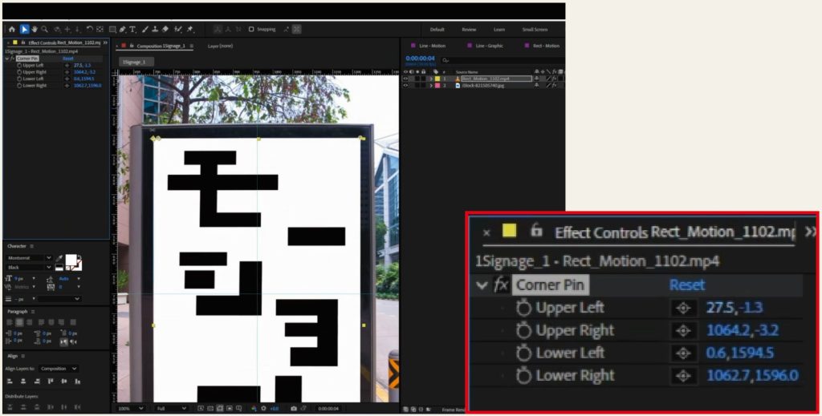Enable the Snapping checkbox
Image resolution: width=822 pixels, height=416 pixels.
[251, 30]
